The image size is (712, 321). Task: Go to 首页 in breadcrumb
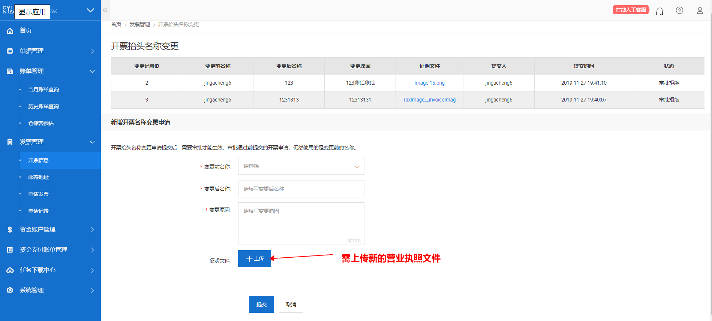coord(116,24)
